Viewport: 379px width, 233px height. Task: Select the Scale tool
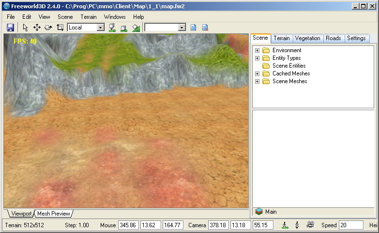60,28
